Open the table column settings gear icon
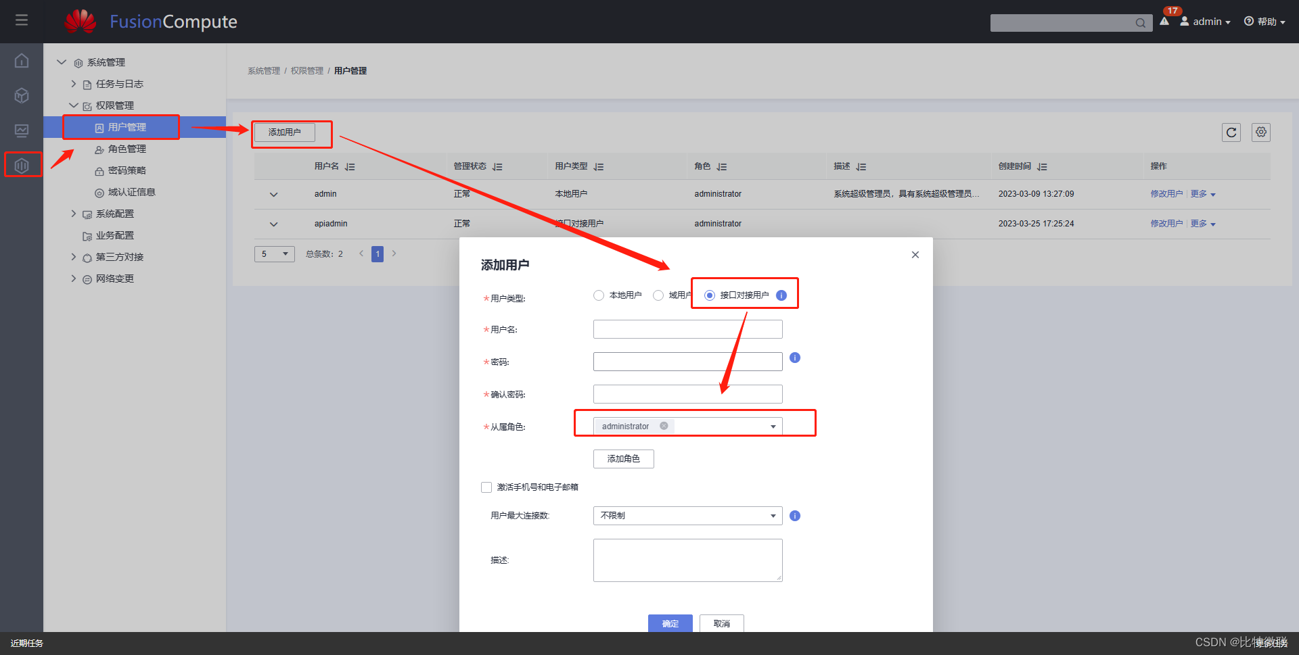The width and height of the screenshot is (1299, 655). coord(1260,132)
